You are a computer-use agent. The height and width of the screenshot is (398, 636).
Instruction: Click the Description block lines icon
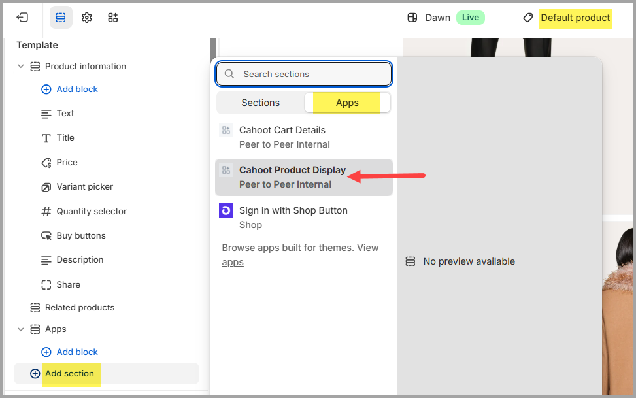pyautogui.click(x=46, y=261)
